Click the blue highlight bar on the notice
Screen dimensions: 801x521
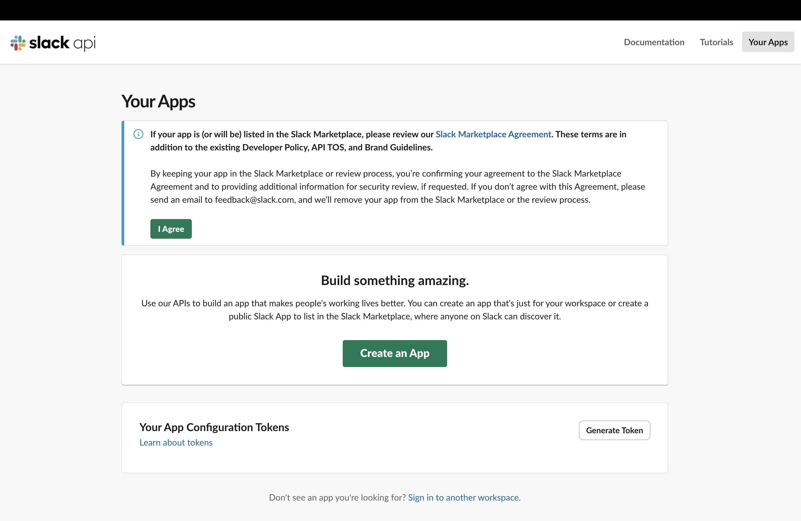(x=123, y=183)
